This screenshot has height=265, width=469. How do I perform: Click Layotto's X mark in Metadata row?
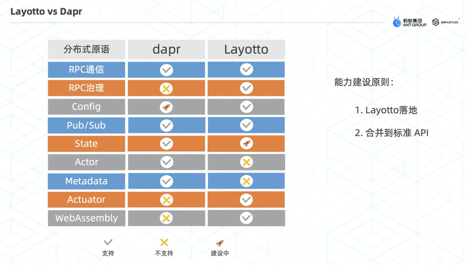point(246,181)
